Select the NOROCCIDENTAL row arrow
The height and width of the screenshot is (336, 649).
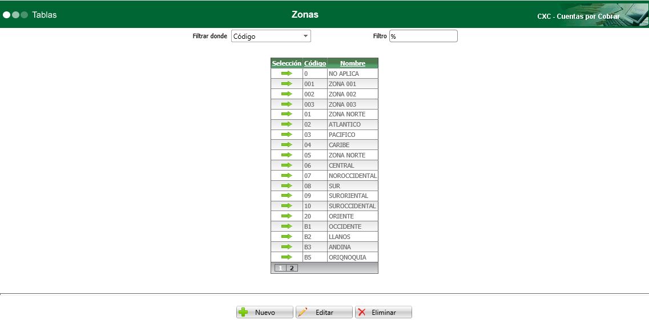click(x=287, y=176)
